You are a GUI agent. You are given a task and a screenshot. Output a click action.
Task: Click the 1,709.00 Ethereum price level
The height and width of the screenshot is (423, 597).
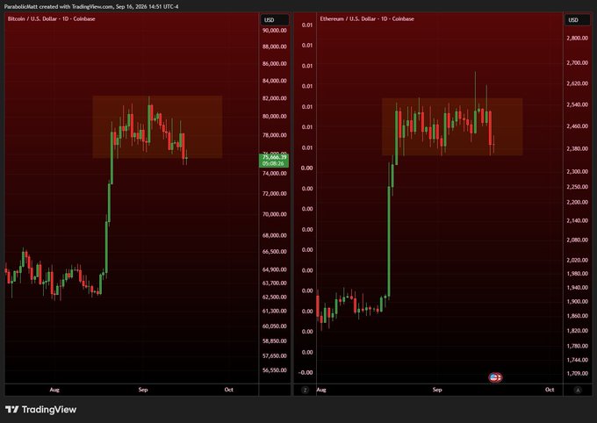(577, 374)
